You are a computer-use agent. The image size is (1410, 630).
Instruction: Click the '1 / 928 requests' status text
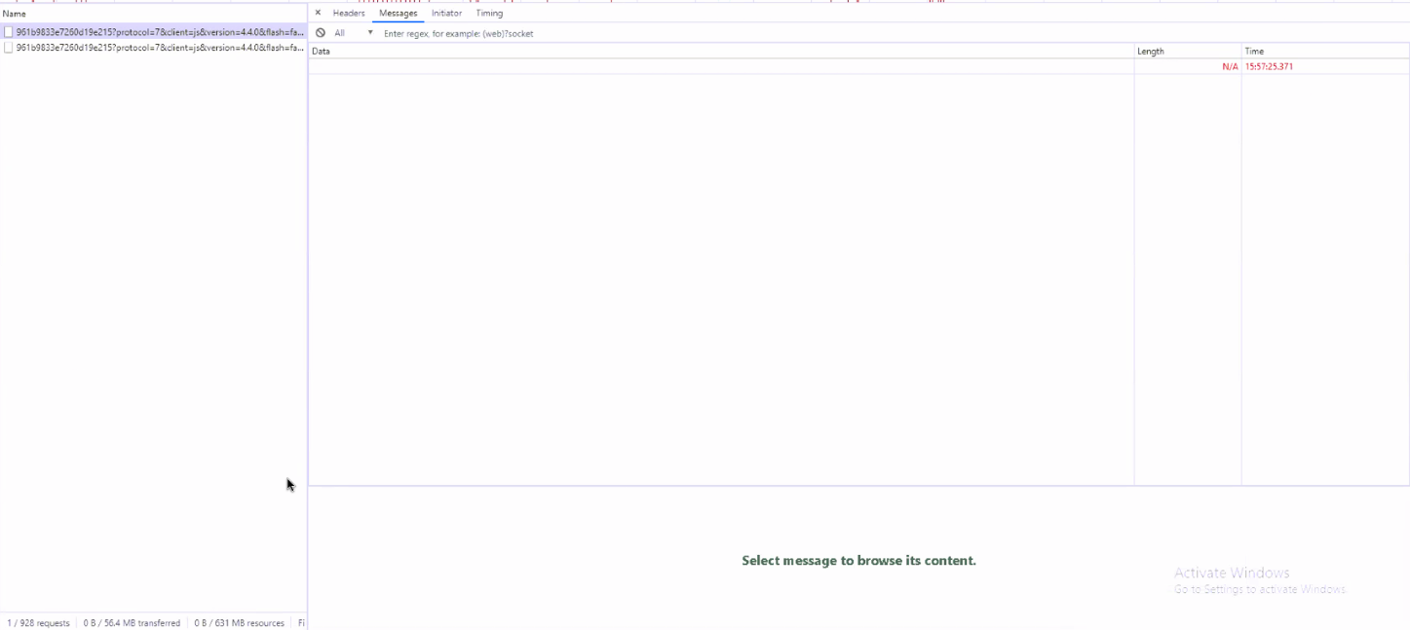37,622
